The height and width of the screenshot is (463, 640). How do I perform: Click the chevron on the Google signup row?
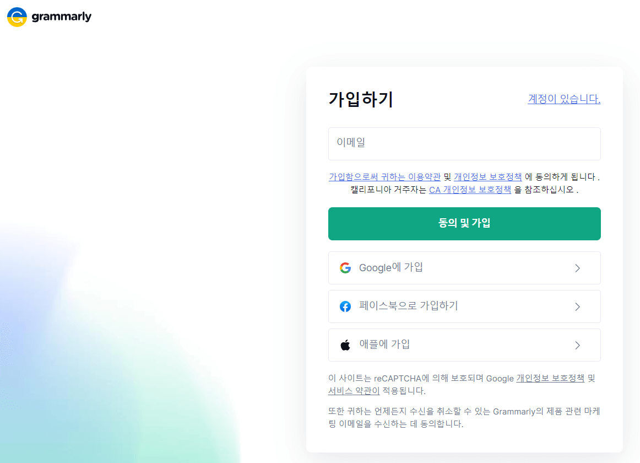pyautogui.click(x=577, y=268)
